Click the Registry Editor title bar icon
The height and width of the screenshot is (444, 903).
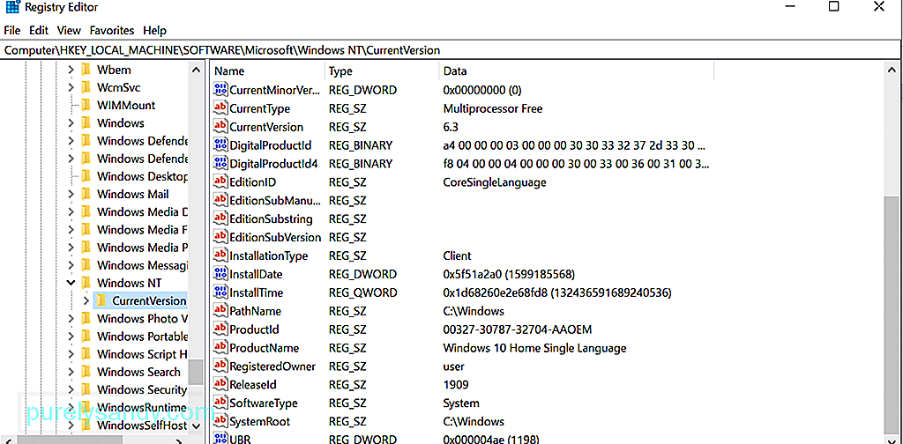[x=11, y=7]
